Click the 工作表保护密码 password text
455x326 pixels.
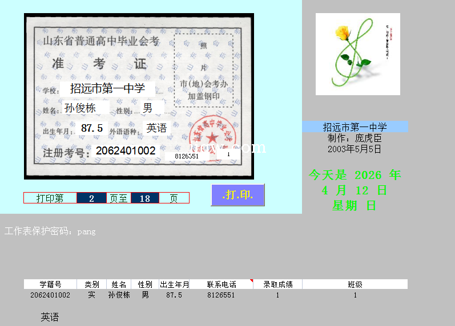(50, 231)
